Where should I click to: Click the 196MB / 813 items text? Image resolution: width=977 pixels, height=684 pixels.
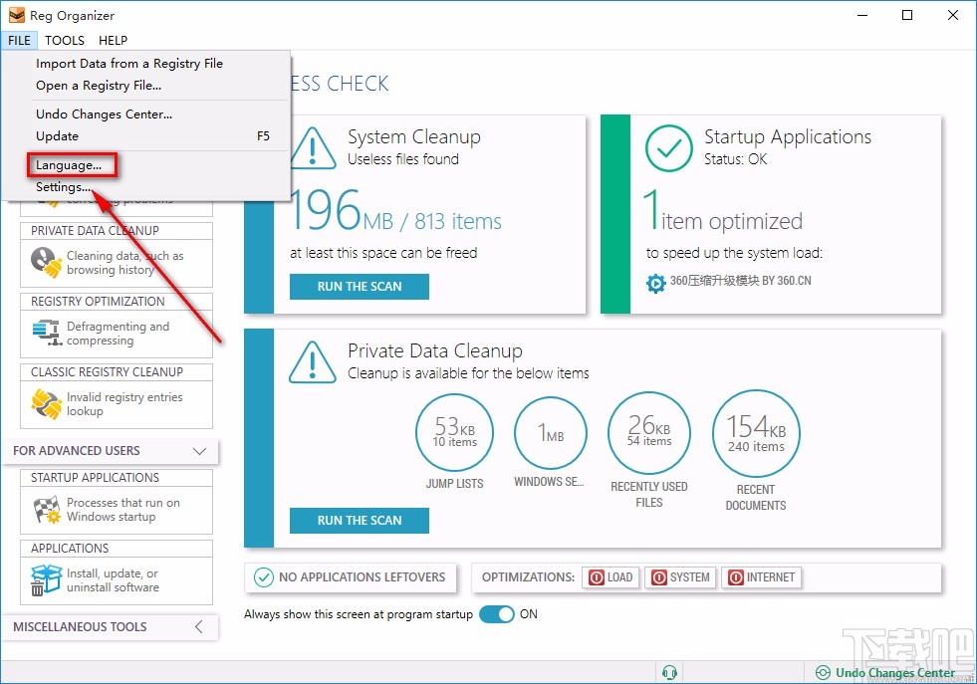(395, 210)
